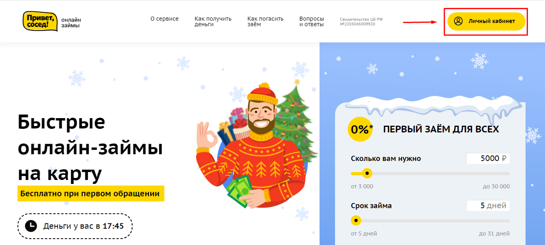Click the yellow 0% badge icon
This screenshot has width=545, height=245.
pos(361,129)
